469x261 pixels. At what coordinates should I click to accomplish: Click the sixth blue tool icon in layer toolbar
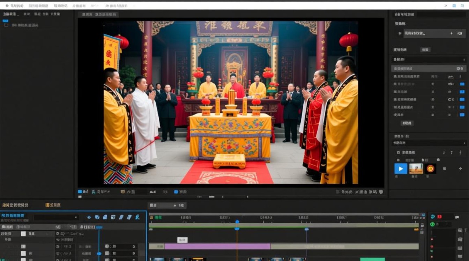[129, 217]
